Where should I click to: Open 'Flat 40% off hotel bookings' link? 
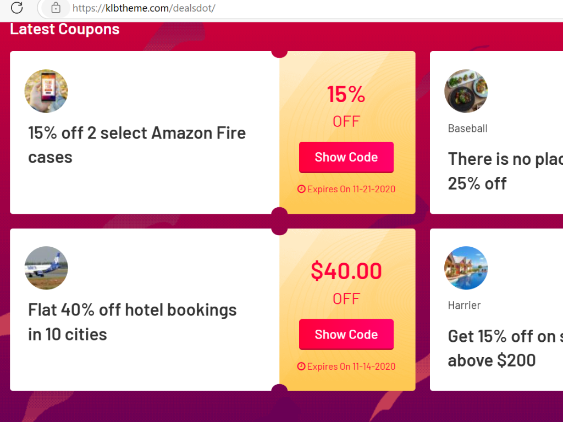[132, 322]
